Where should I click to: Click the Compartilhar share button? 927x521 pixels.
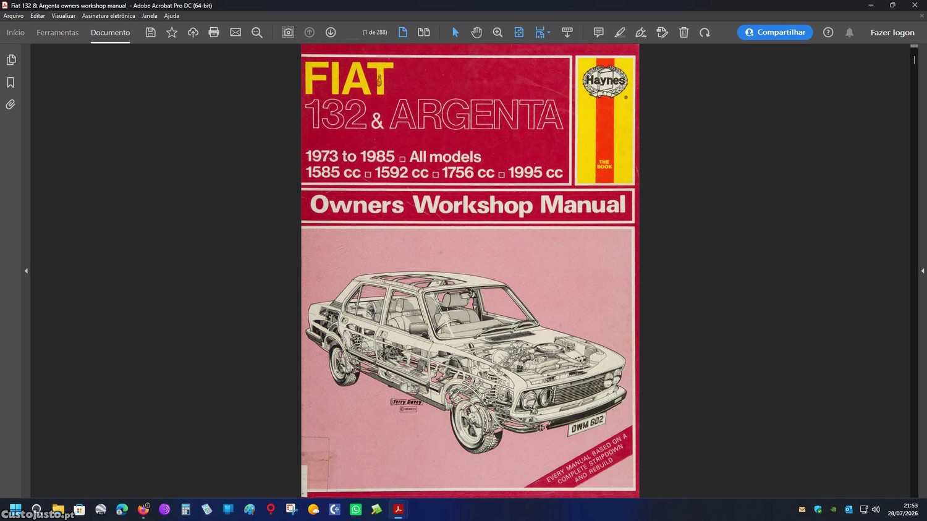[x=775, y=32]
